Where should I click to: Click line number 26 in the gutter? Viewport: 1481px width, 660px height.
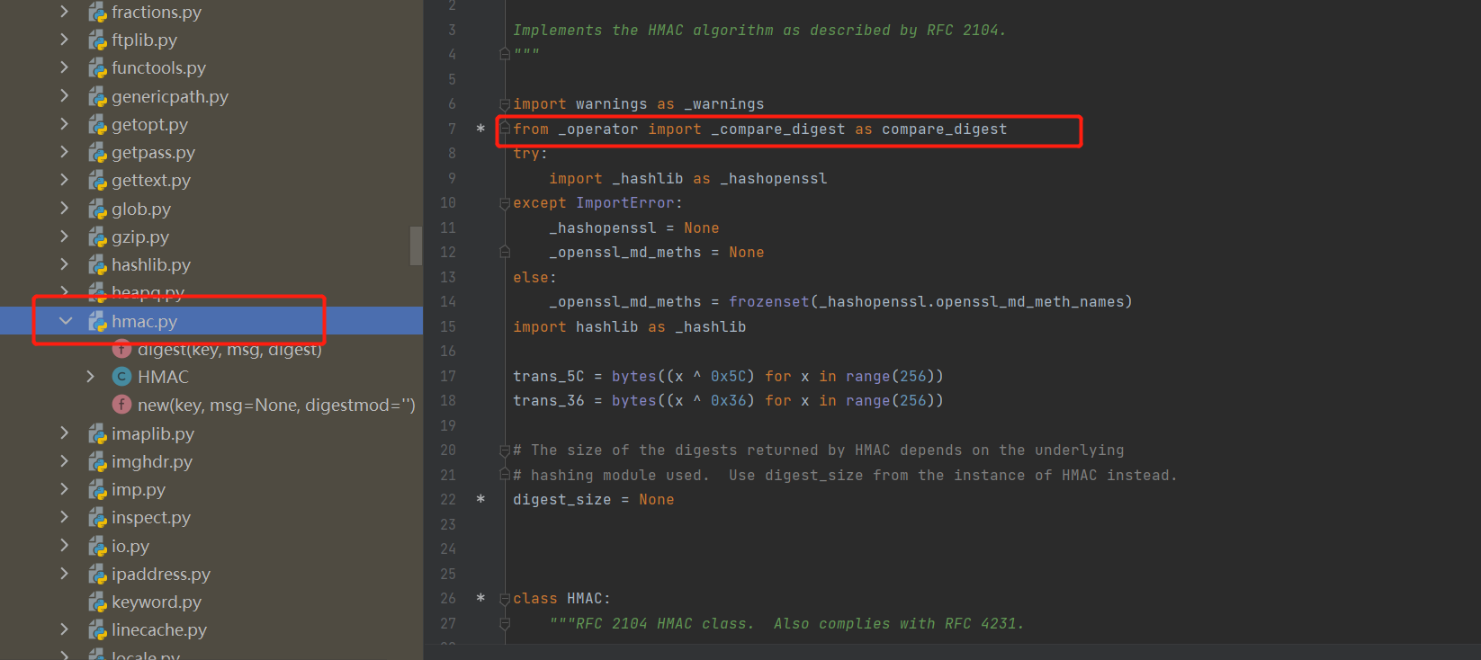448,599
